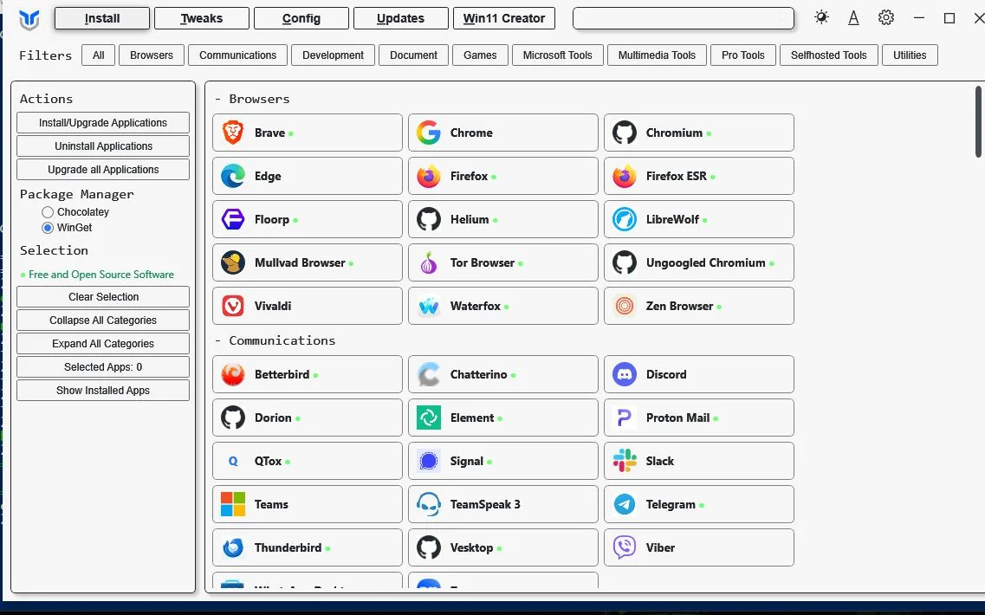Screen dimensions: 985x615
Task: Switch to the Tweaks tab
Action: (202, 18)
